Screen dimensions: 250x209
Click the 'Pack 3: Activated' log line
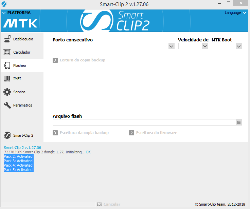[18, 161]
